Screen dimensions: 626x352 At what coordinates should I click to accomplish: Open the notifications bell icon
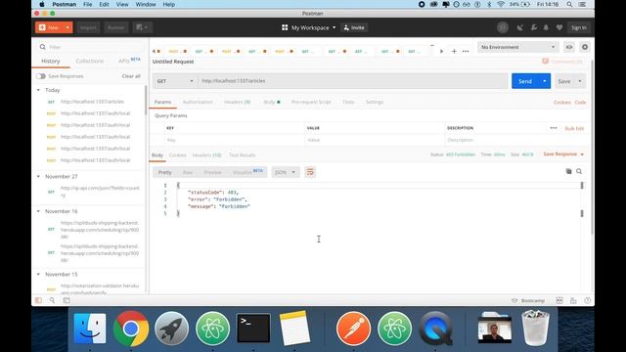click(546, 27)
